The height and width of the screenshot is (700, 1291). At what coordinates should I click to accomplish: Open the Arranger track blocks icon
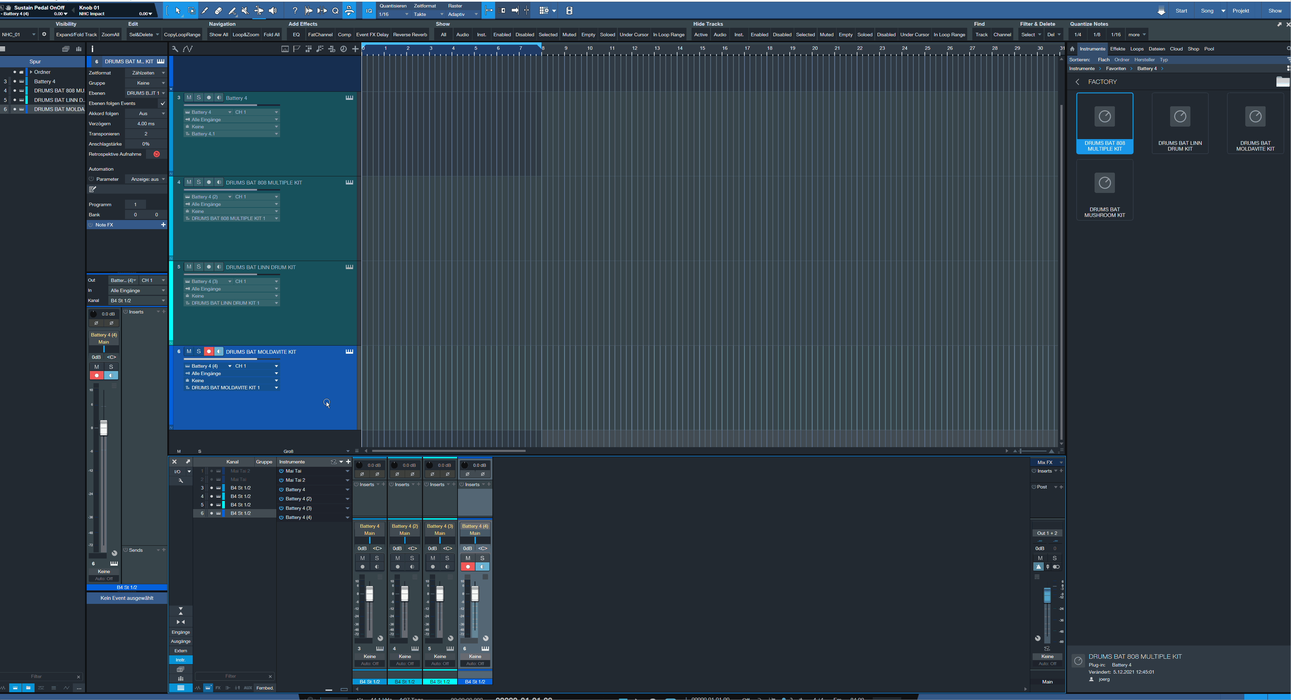pyautogui.click(x=308, y=49)
